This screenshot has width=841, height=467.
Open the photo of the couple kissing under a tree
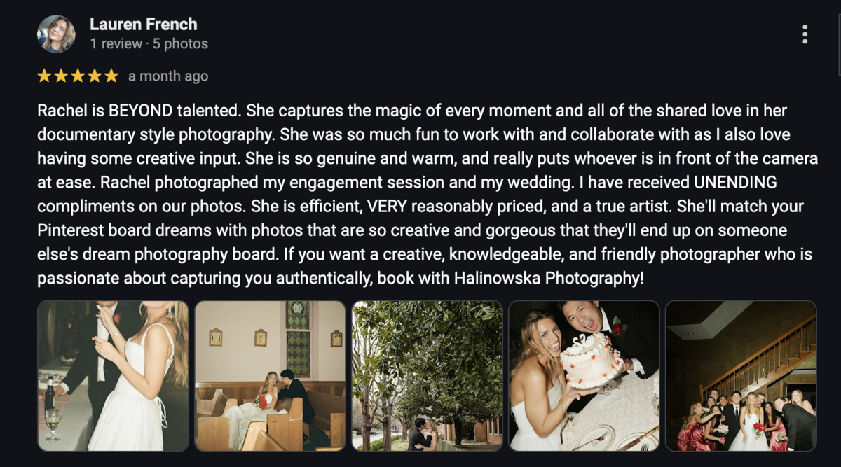point(427,376)
